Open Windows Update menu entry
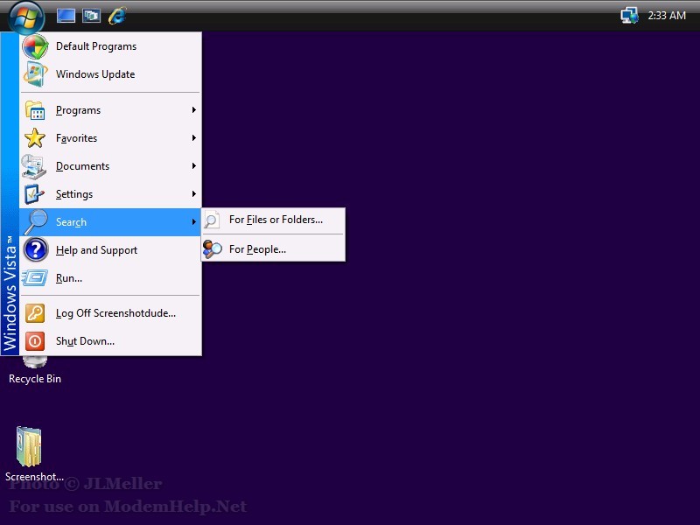The height and width of the screenshot is (525, 700). [111, 74]
